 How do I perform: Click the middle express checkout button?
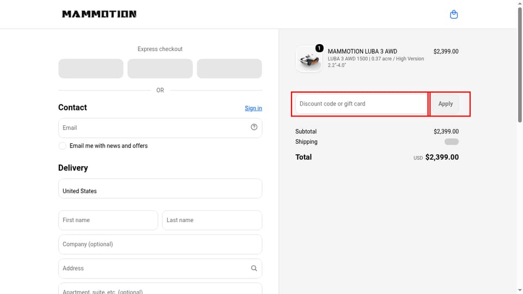[160, 69]
